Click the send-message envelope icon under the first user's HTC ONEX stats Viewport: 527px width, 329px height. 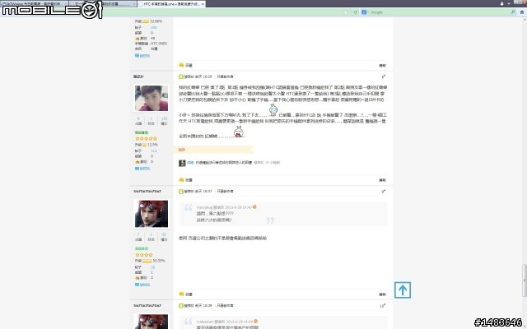(137, 55)
